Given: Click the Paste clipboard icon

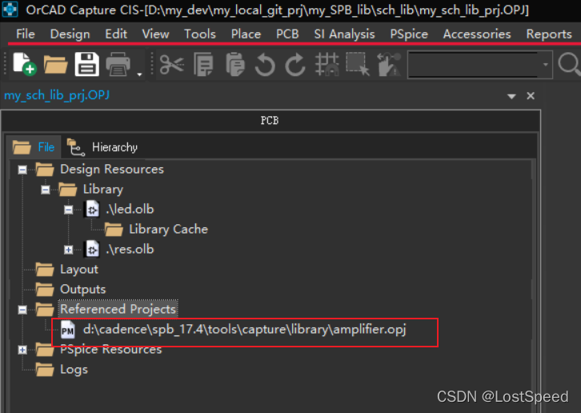Looking at the screenshot, I should coord(234,65).
